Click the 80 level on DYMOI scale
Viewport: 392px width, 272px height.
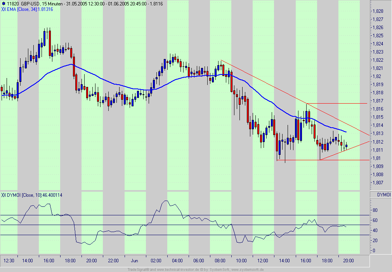point(375,211)
